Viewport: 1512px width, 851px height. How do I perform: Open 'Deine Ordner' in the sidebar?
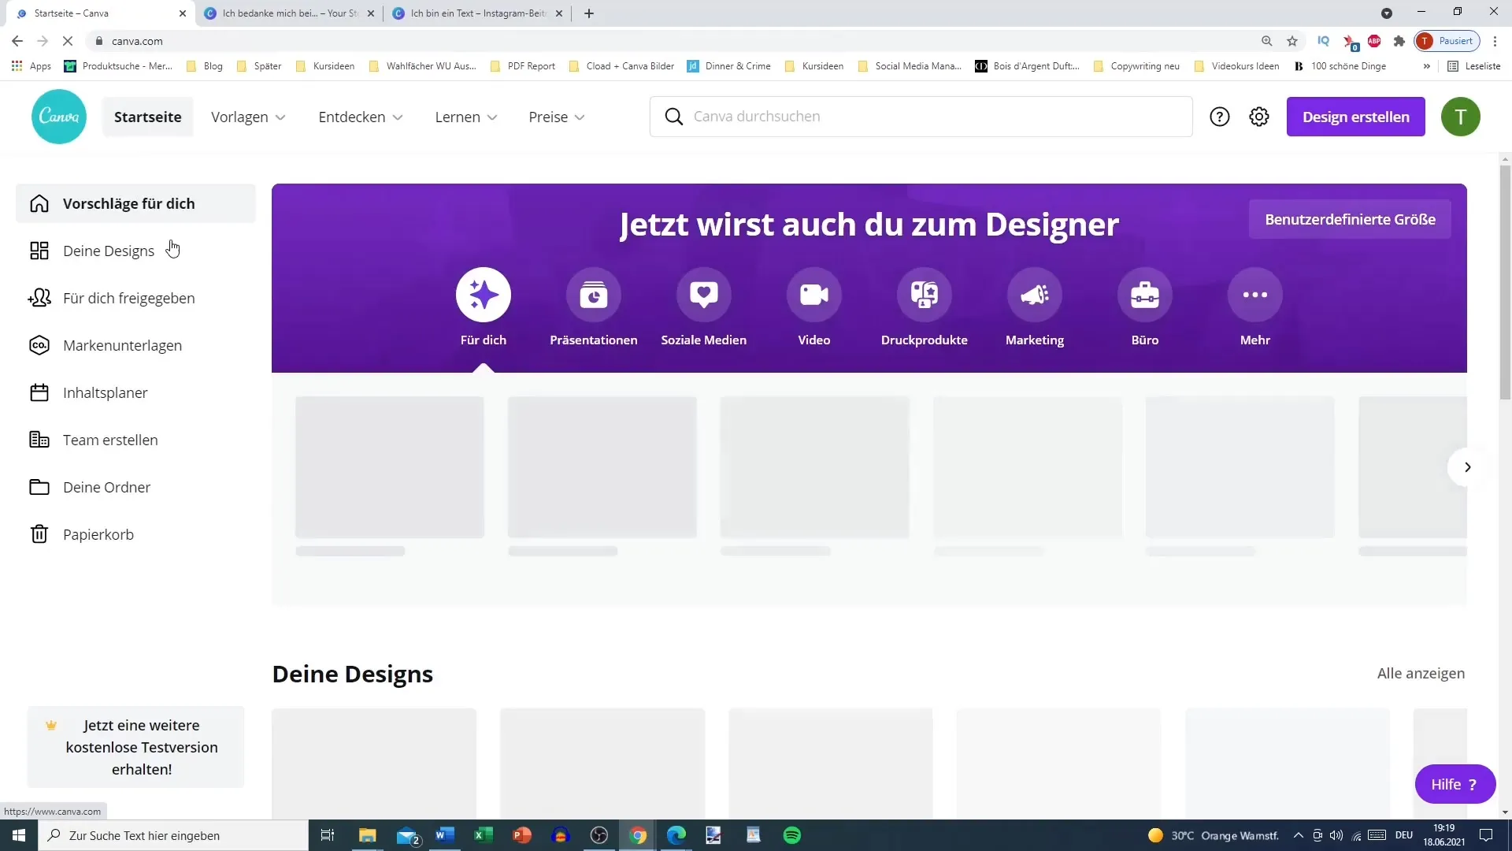click(135, 487)
